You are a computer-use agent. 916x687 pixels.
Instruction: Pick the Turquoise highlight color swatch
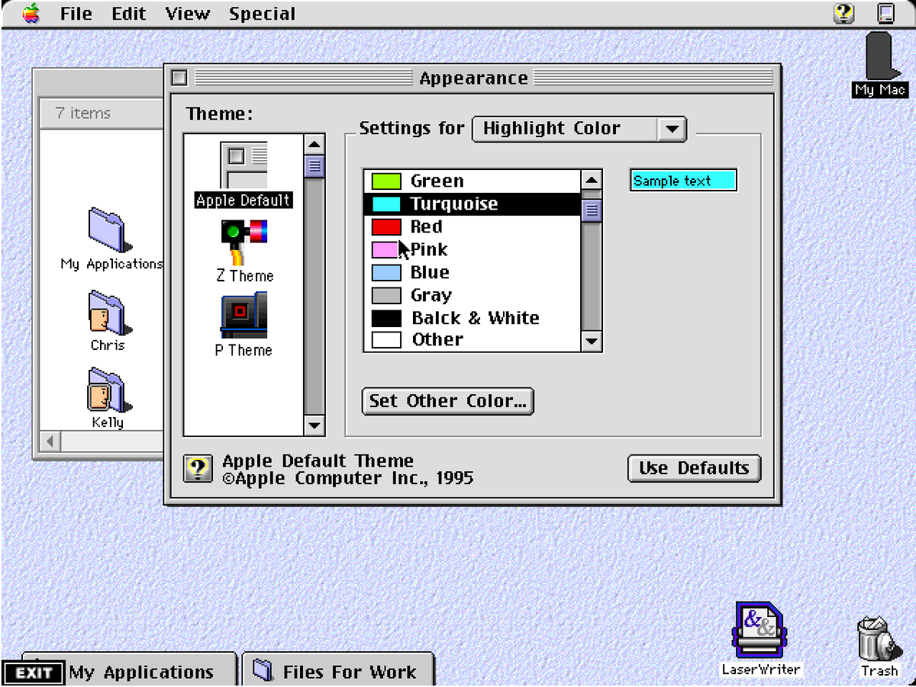(x=386, y=204)
